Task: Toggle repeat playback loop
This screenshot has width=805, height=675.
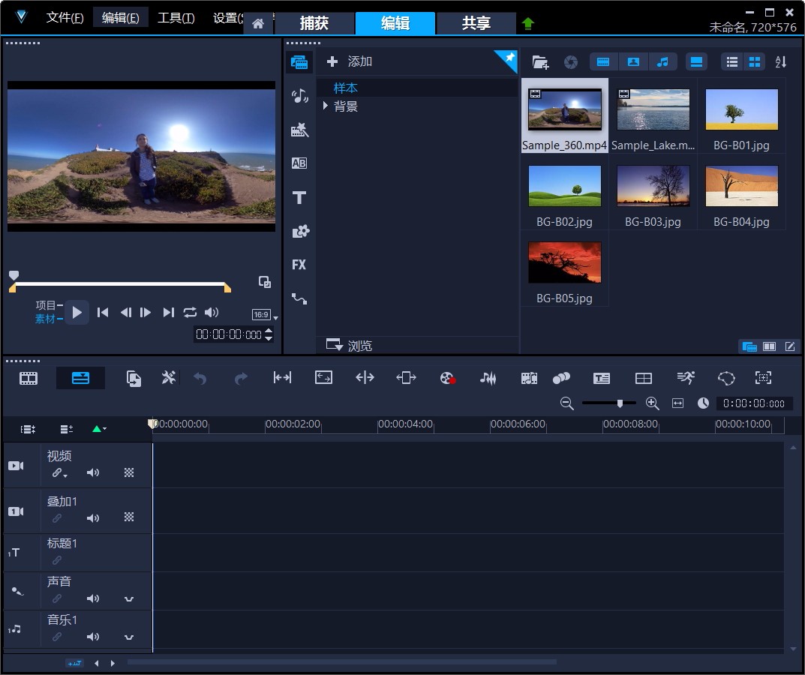Action: [190, 313]
